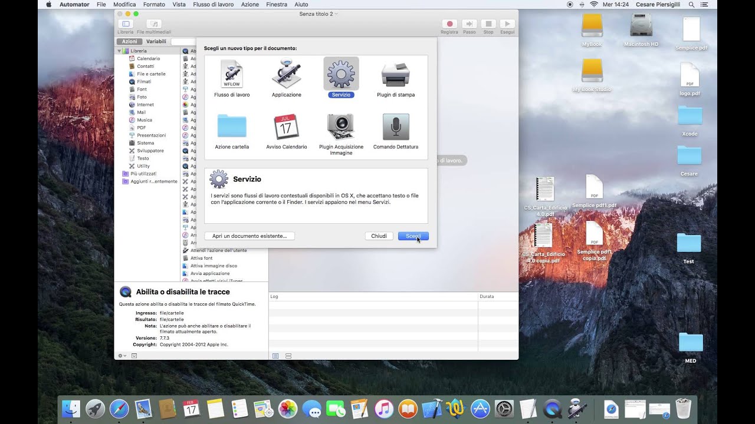The image size is (755, 424).
Task: Open the Aiuto menu
Action: click(301, 4)
